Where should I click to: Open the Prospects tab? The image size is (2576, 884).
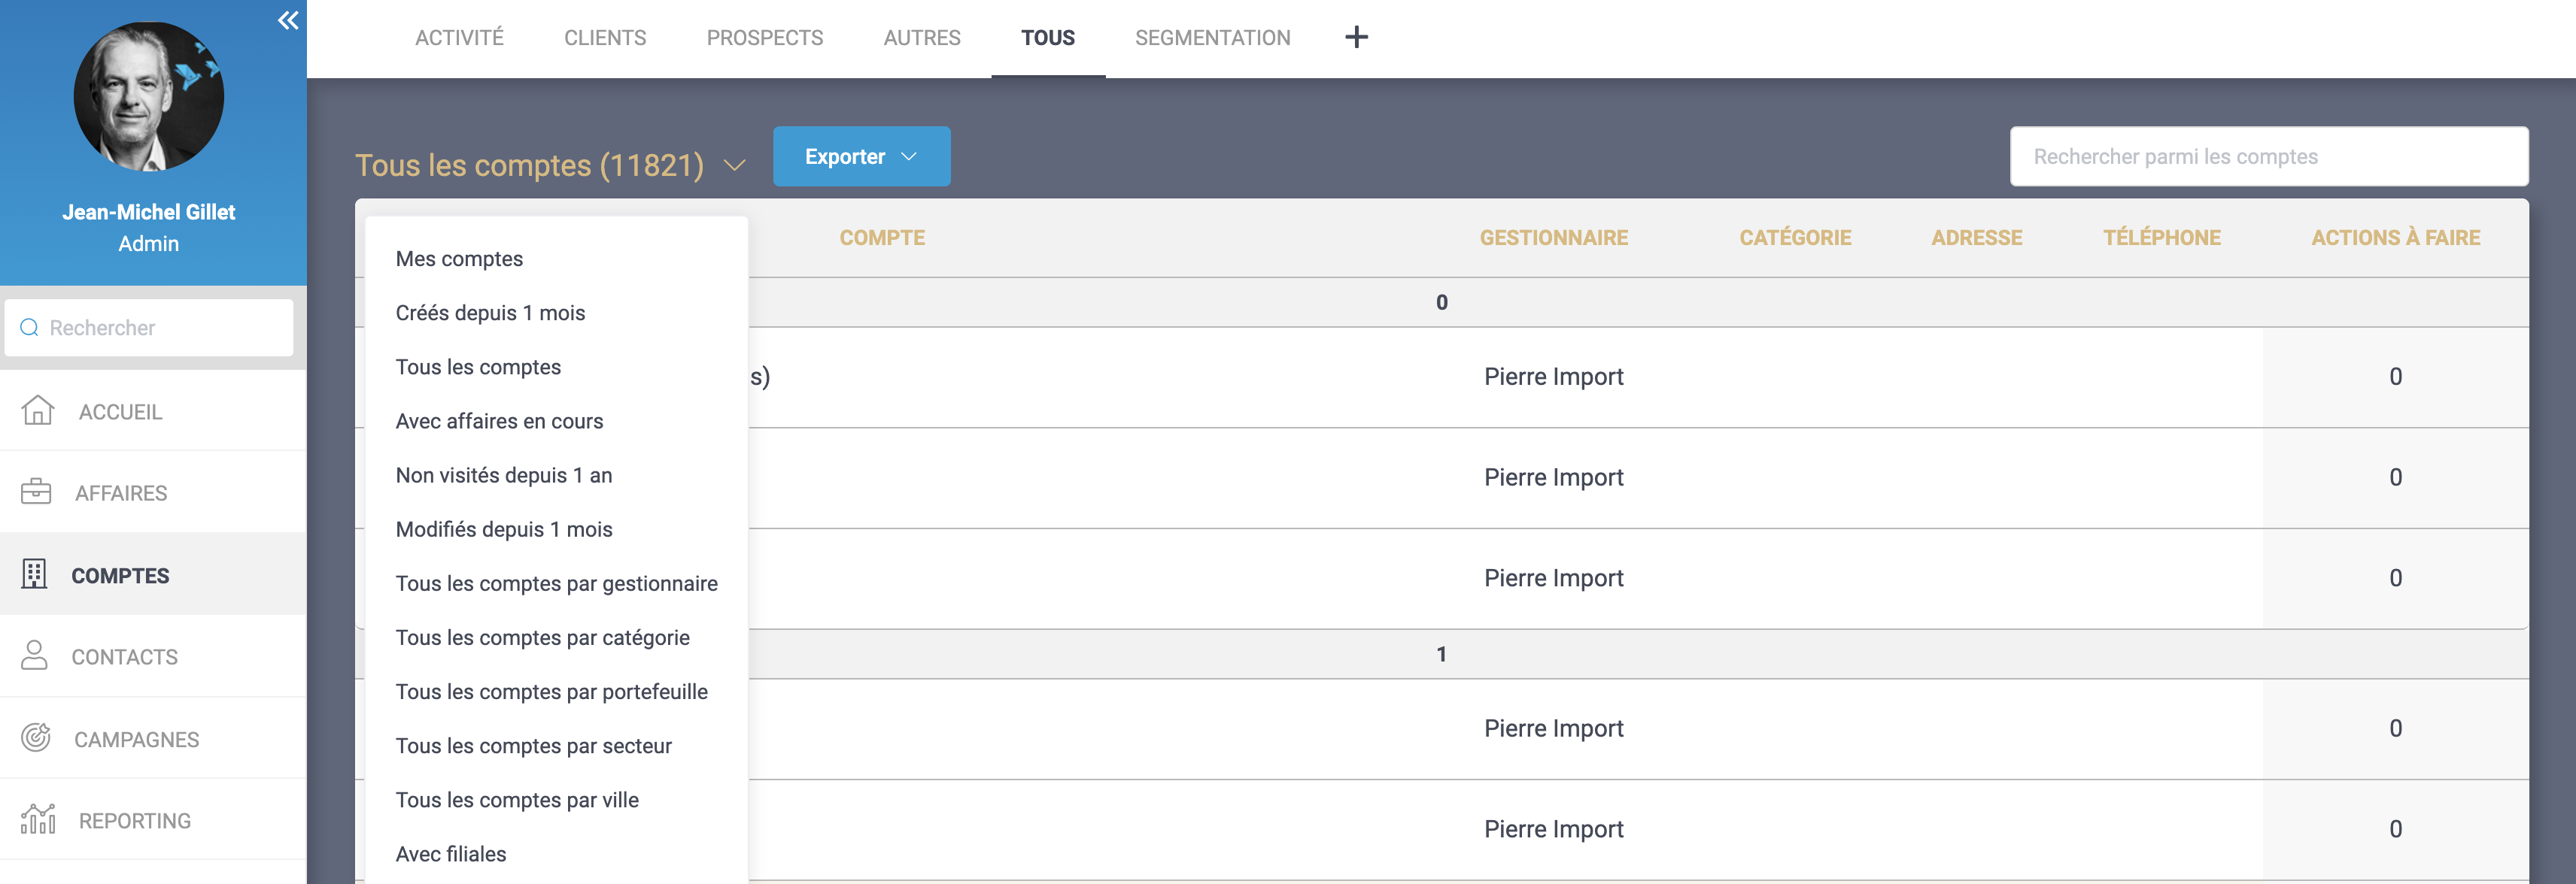[764, 38]
